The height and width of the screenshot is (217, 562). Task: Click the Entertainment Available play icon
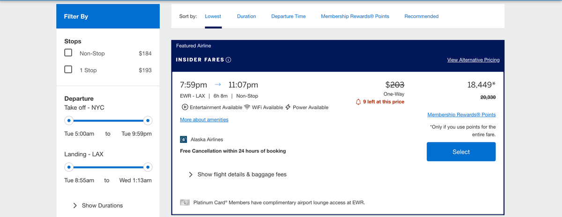click(x=185, y=107)
